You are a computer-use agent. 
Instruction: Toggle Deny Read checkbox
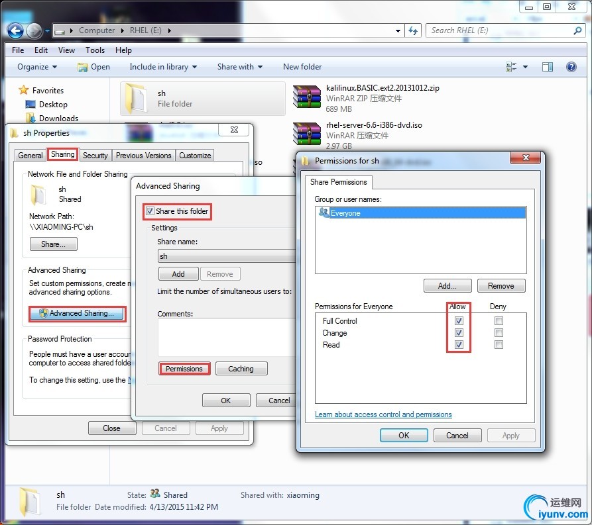tap(499, 344)
